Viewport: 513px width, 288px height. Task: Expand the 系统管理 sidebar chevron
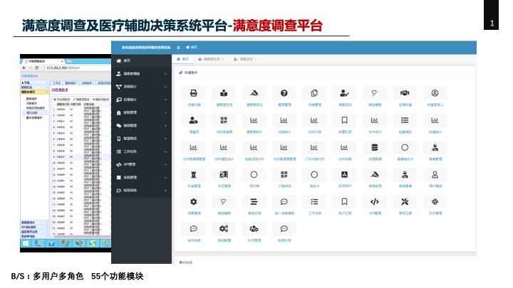click(x=165, y=178)
